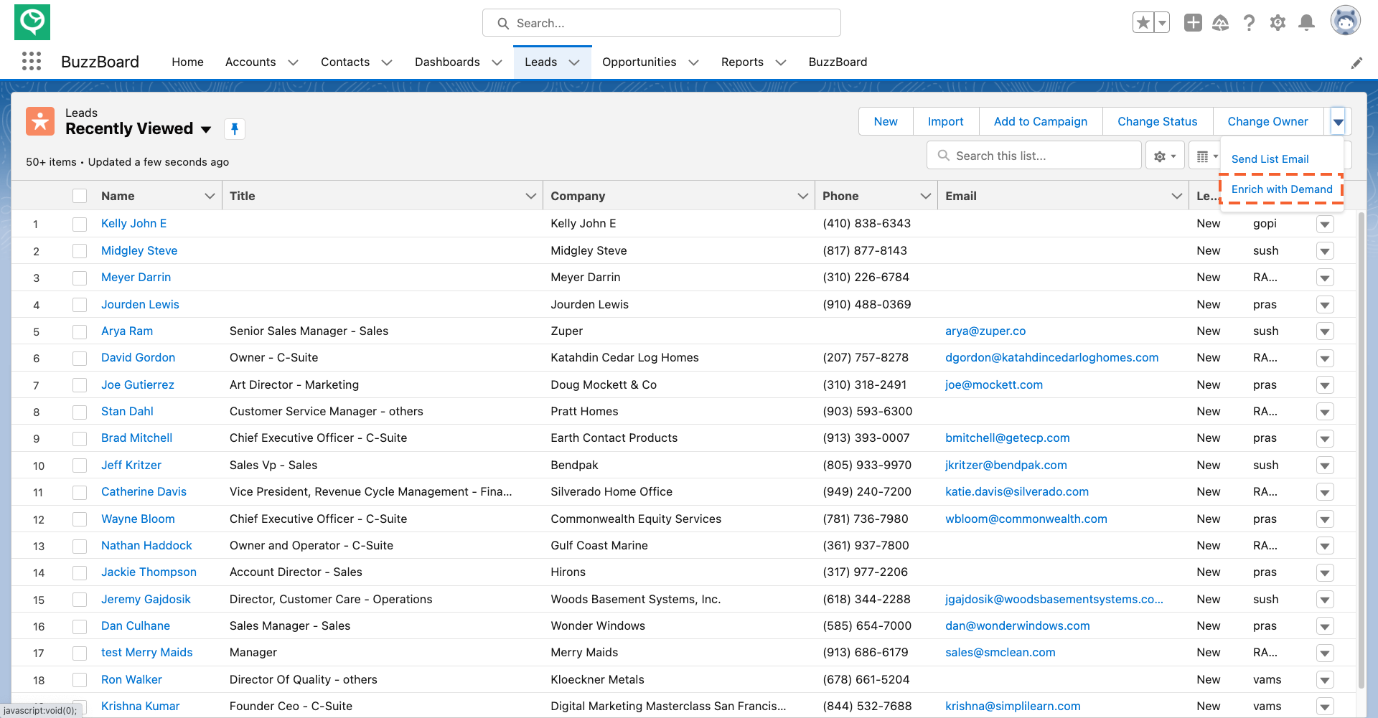This screenshot has height=718, width=1378.
Task: Click the arya@zuper.co email link
Action: pyautogui.click(x=985, y=331)
